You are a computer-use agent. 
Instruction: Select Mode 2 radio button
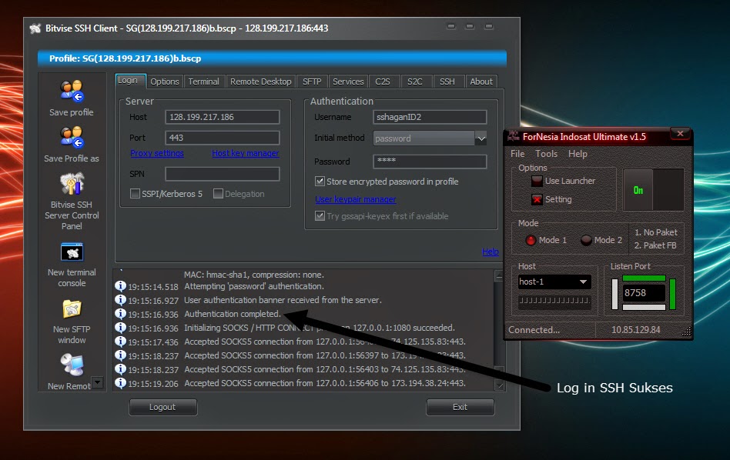(586, 240)
